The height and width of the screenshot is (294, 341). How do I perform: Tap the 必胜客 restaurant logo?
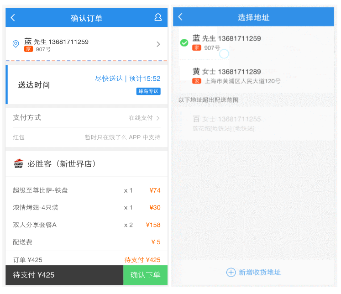tap(19, 163)
